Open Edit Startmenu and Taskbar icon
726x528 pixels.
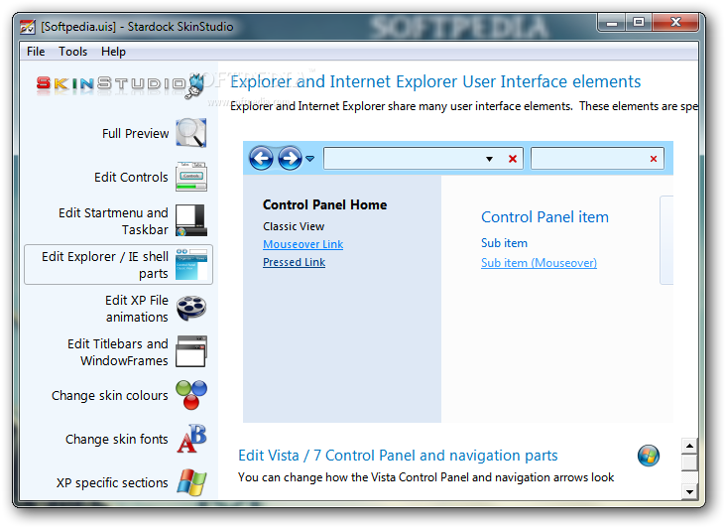(x=191, y=220)
